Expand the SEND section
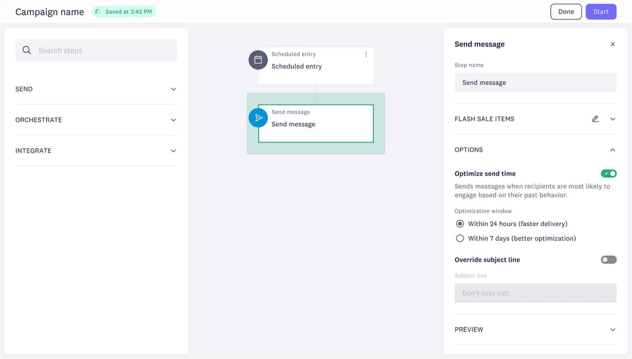632x359 pixels. [173, 88]
